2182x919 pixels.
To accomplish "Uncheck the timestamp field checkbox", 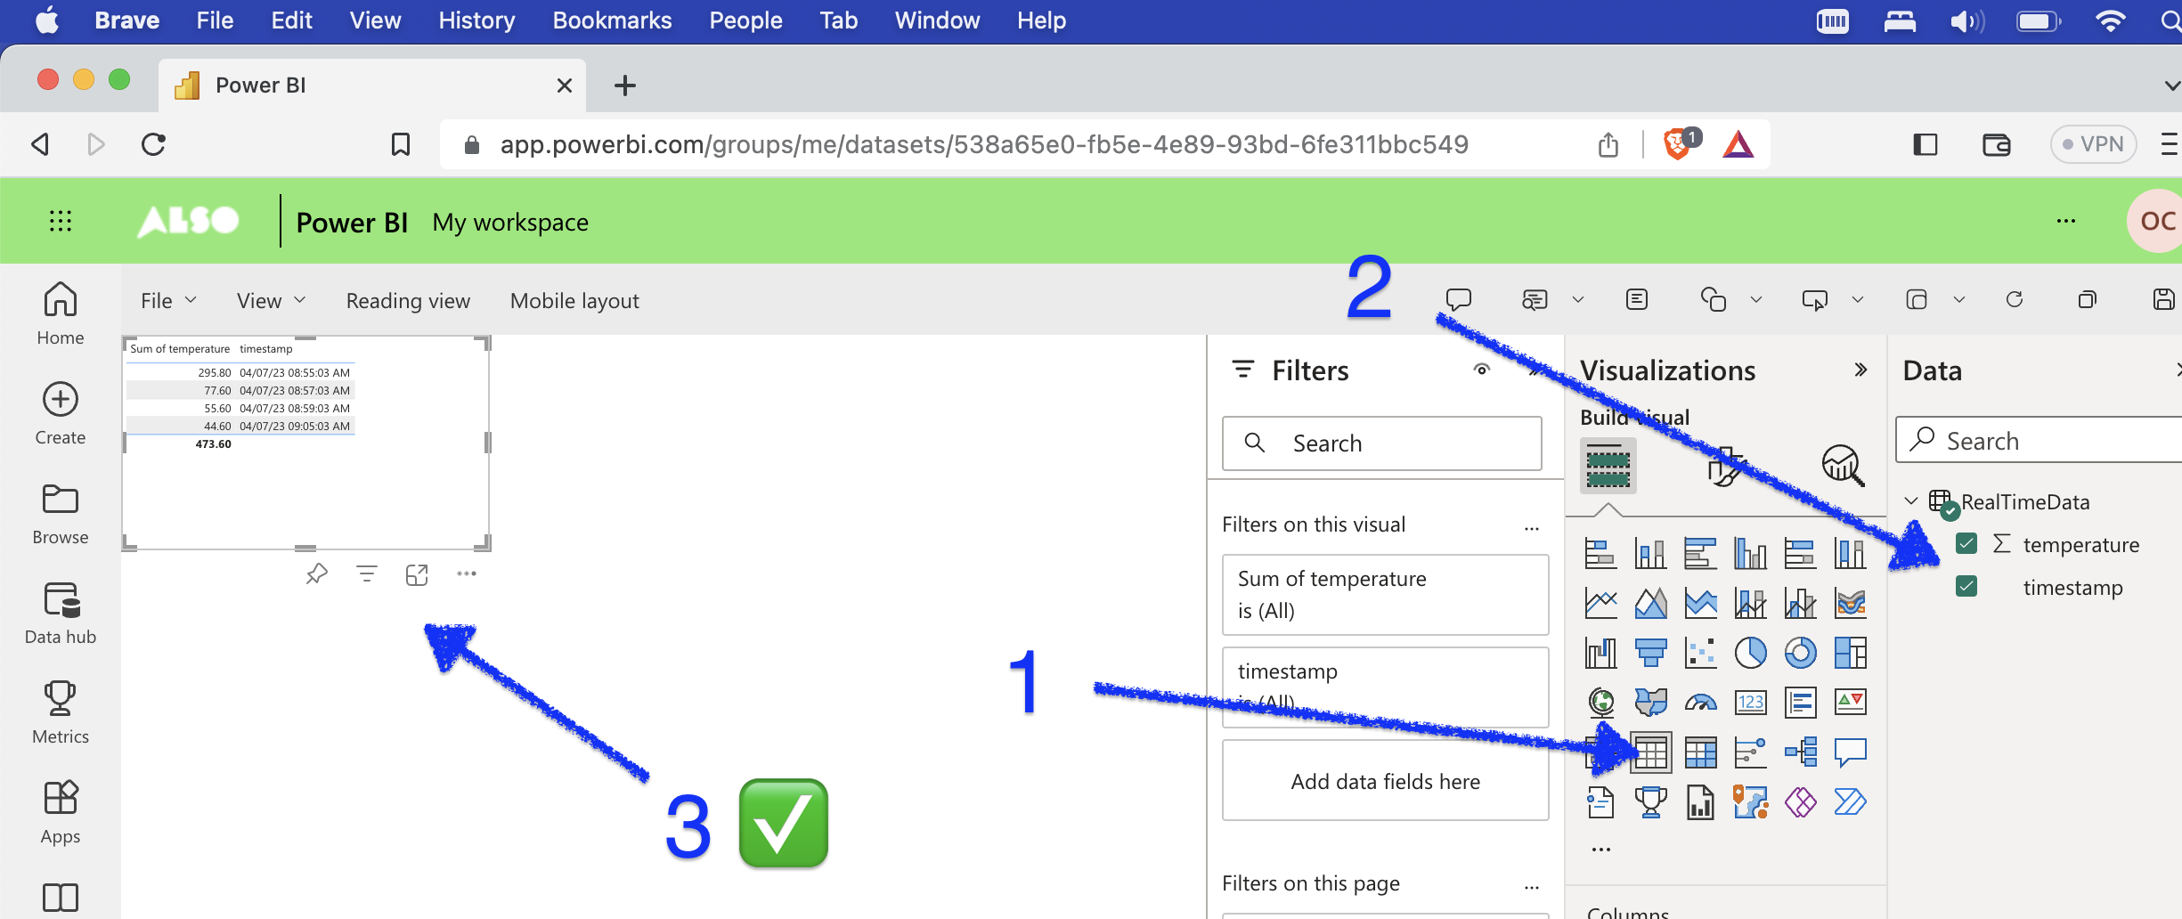I will point(1966,587).
